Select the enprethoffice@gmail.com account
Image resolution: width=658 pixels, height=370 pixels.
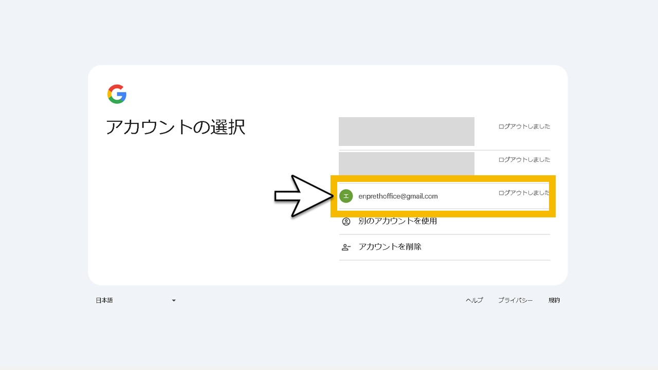click(398, 196)
